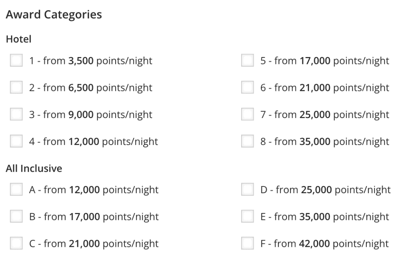Check All Inclusive category F checkbox
This screenshot has height=263, width=405.
point(247,244)
